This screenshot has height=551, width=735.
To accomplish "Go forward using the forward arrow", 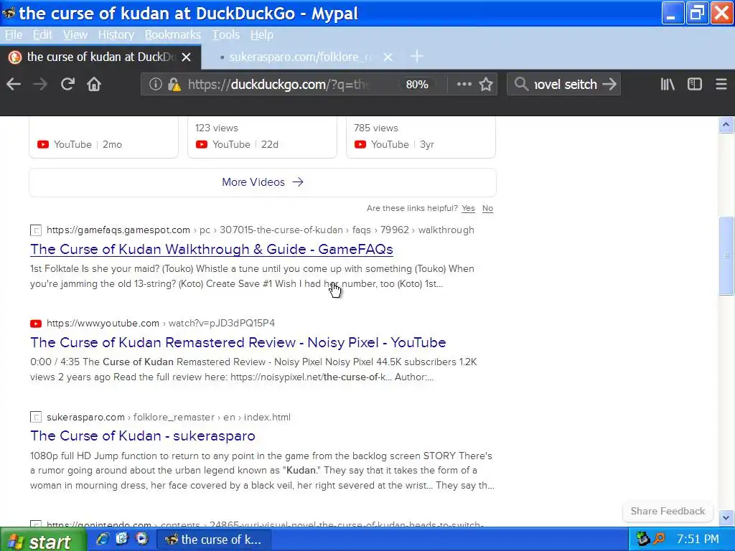I will 40,85.
